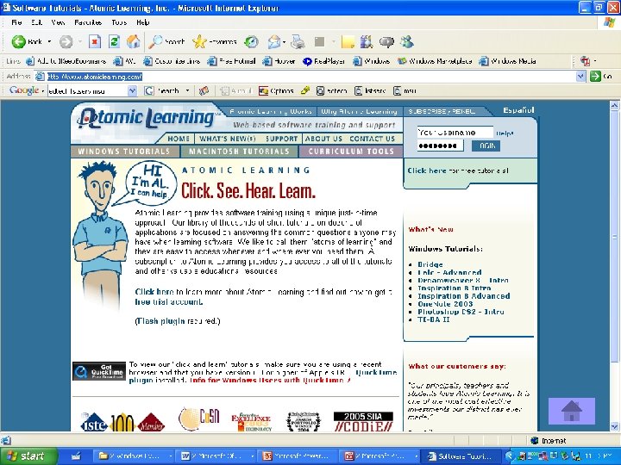
Task: Open the Macintosh Tutorials tab
Action: (239, 152)
